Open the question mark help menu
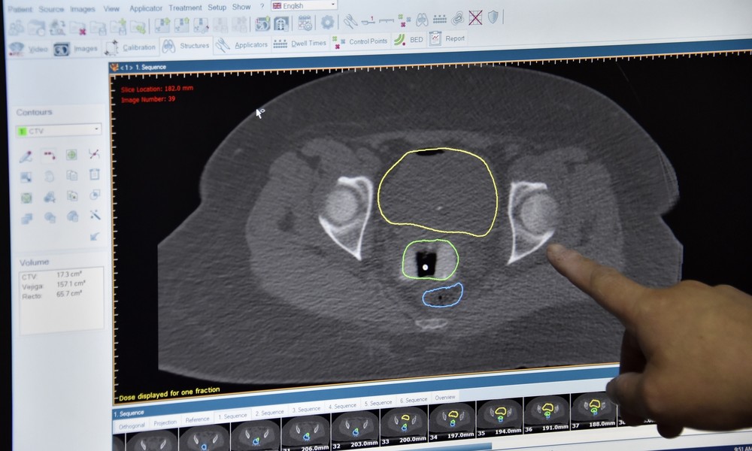Image resolution: width=752 pixels, height=451 pixels. [262, 7]
